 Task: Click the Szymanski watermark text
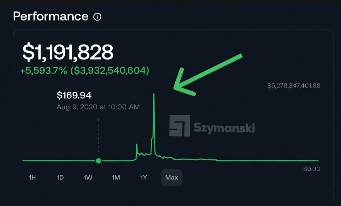tap(224, 128)
